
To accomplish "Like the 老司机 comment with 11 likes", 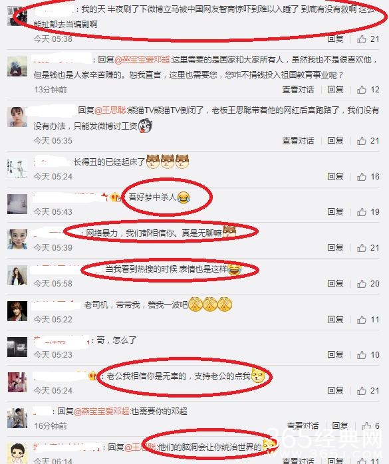I will [x=362, y=320].
